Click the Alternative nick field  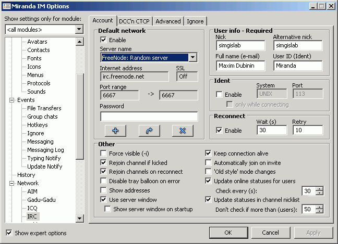(298, 45)
